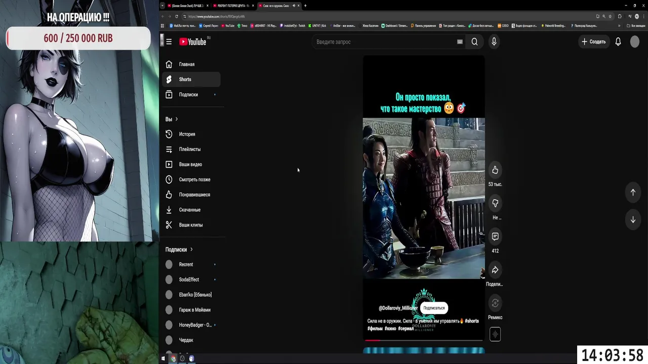The width and height of the screenshot is (648, 364).
Task: Open История from the sidebar
Action: click(x=191, y=134)
